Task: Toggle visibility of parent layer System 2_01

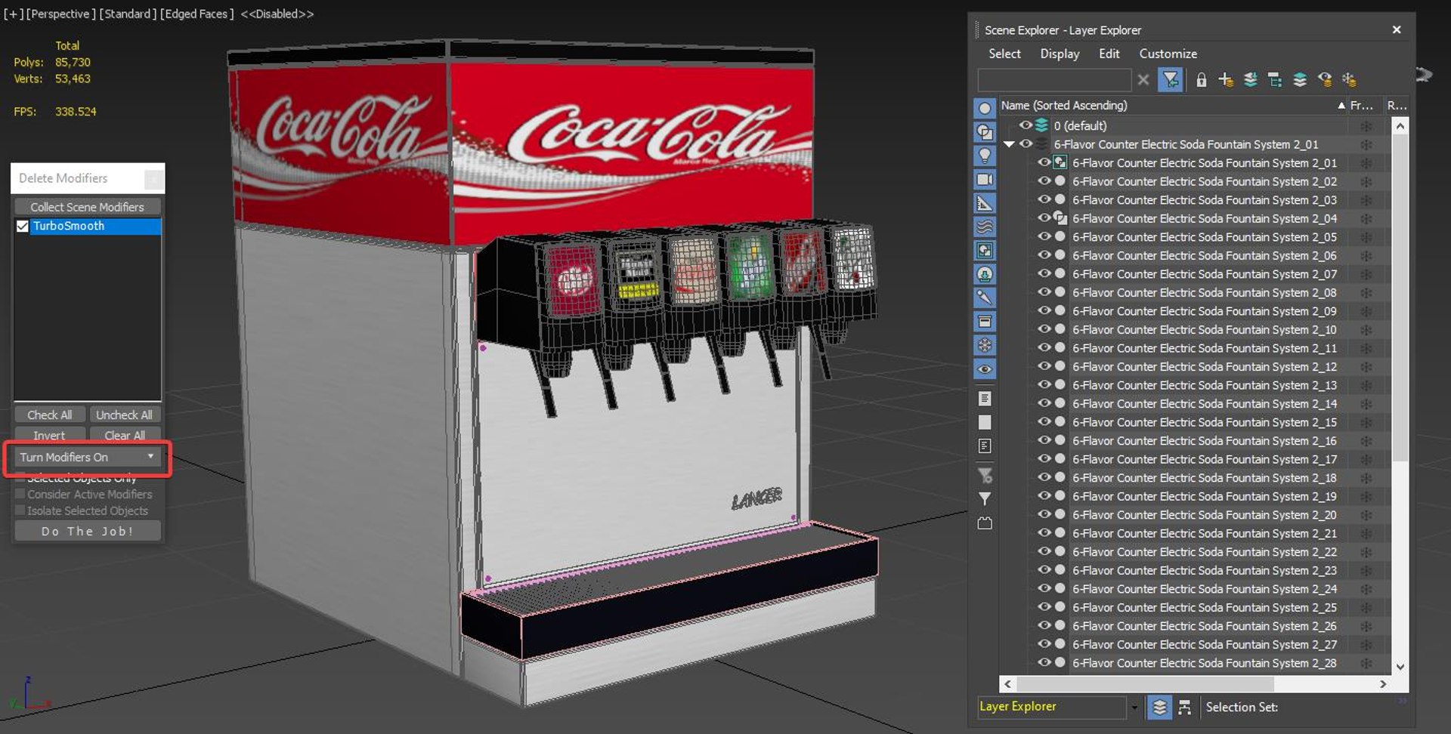Action: click(x=1026, y=144)
